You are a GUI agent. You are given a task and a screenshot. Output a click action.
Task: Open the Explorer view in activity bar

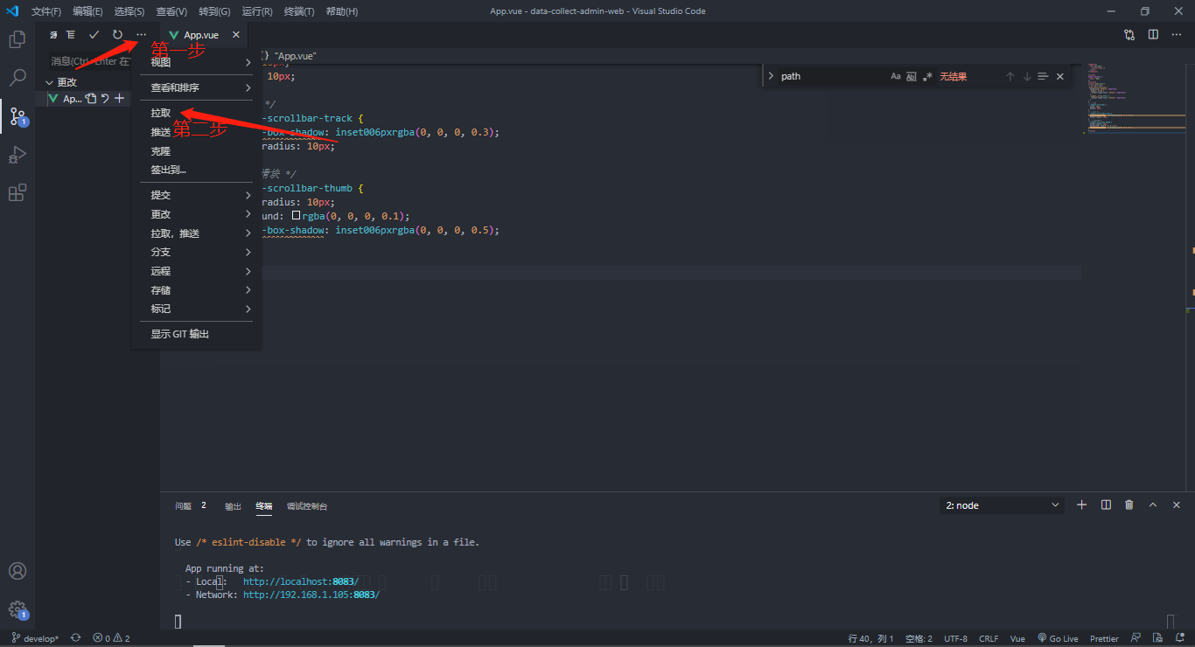coord(17,39)
